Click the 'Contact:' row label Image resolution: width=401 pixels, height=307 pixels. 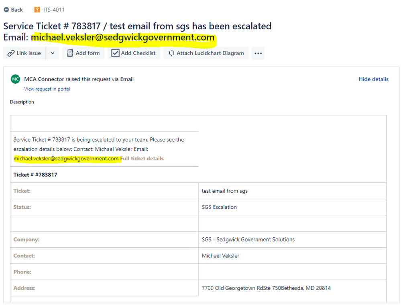[x=24, y=256]
